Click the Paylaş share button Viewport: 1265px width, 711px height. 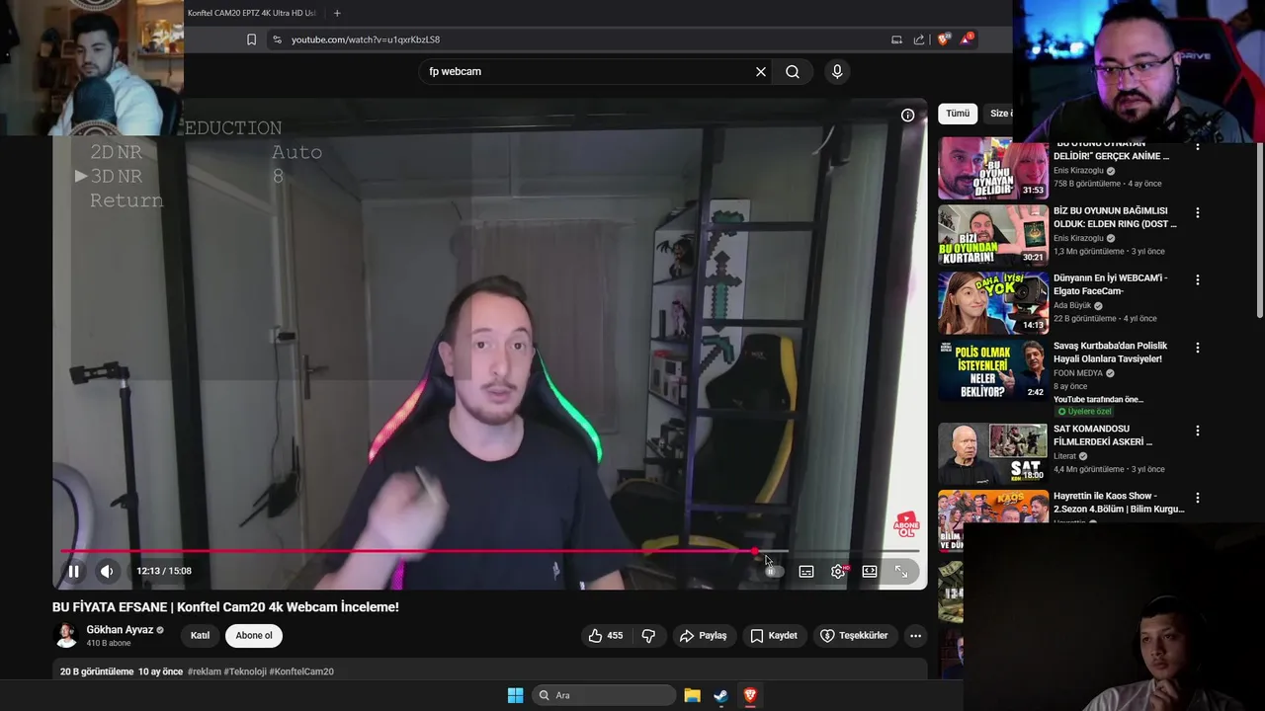(x=703, y=636)
